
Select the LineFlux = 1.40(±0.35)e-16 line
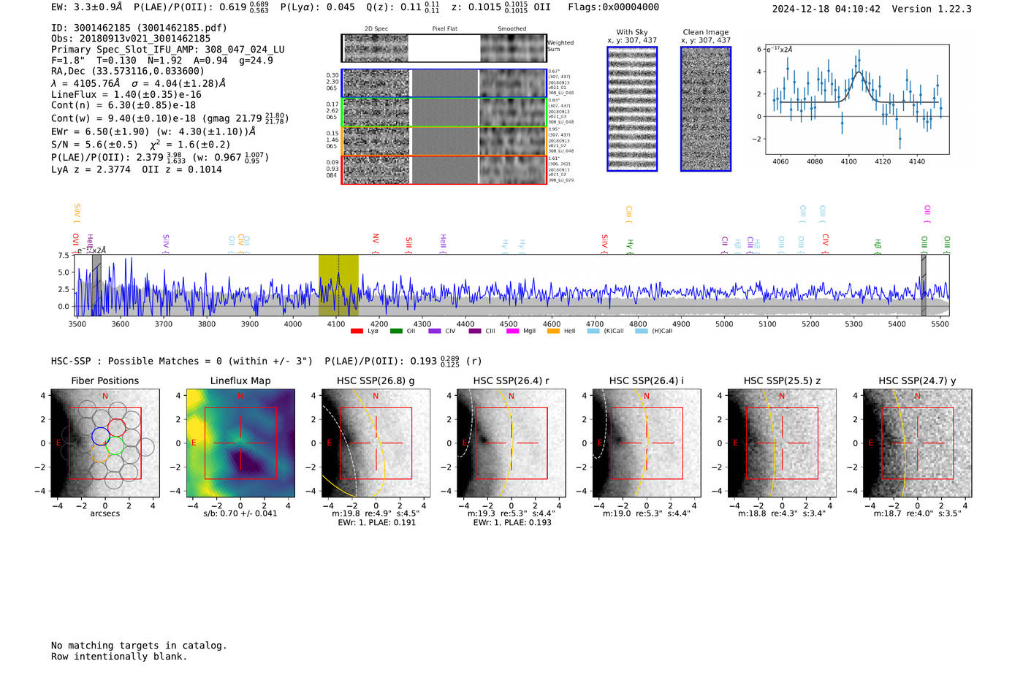(x=126, y=94)
